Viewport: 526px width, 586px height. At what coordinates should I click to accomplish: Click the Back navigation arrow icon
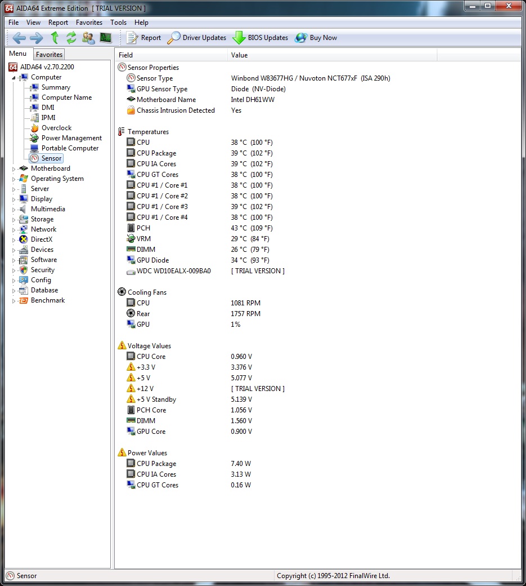point(19,38)
